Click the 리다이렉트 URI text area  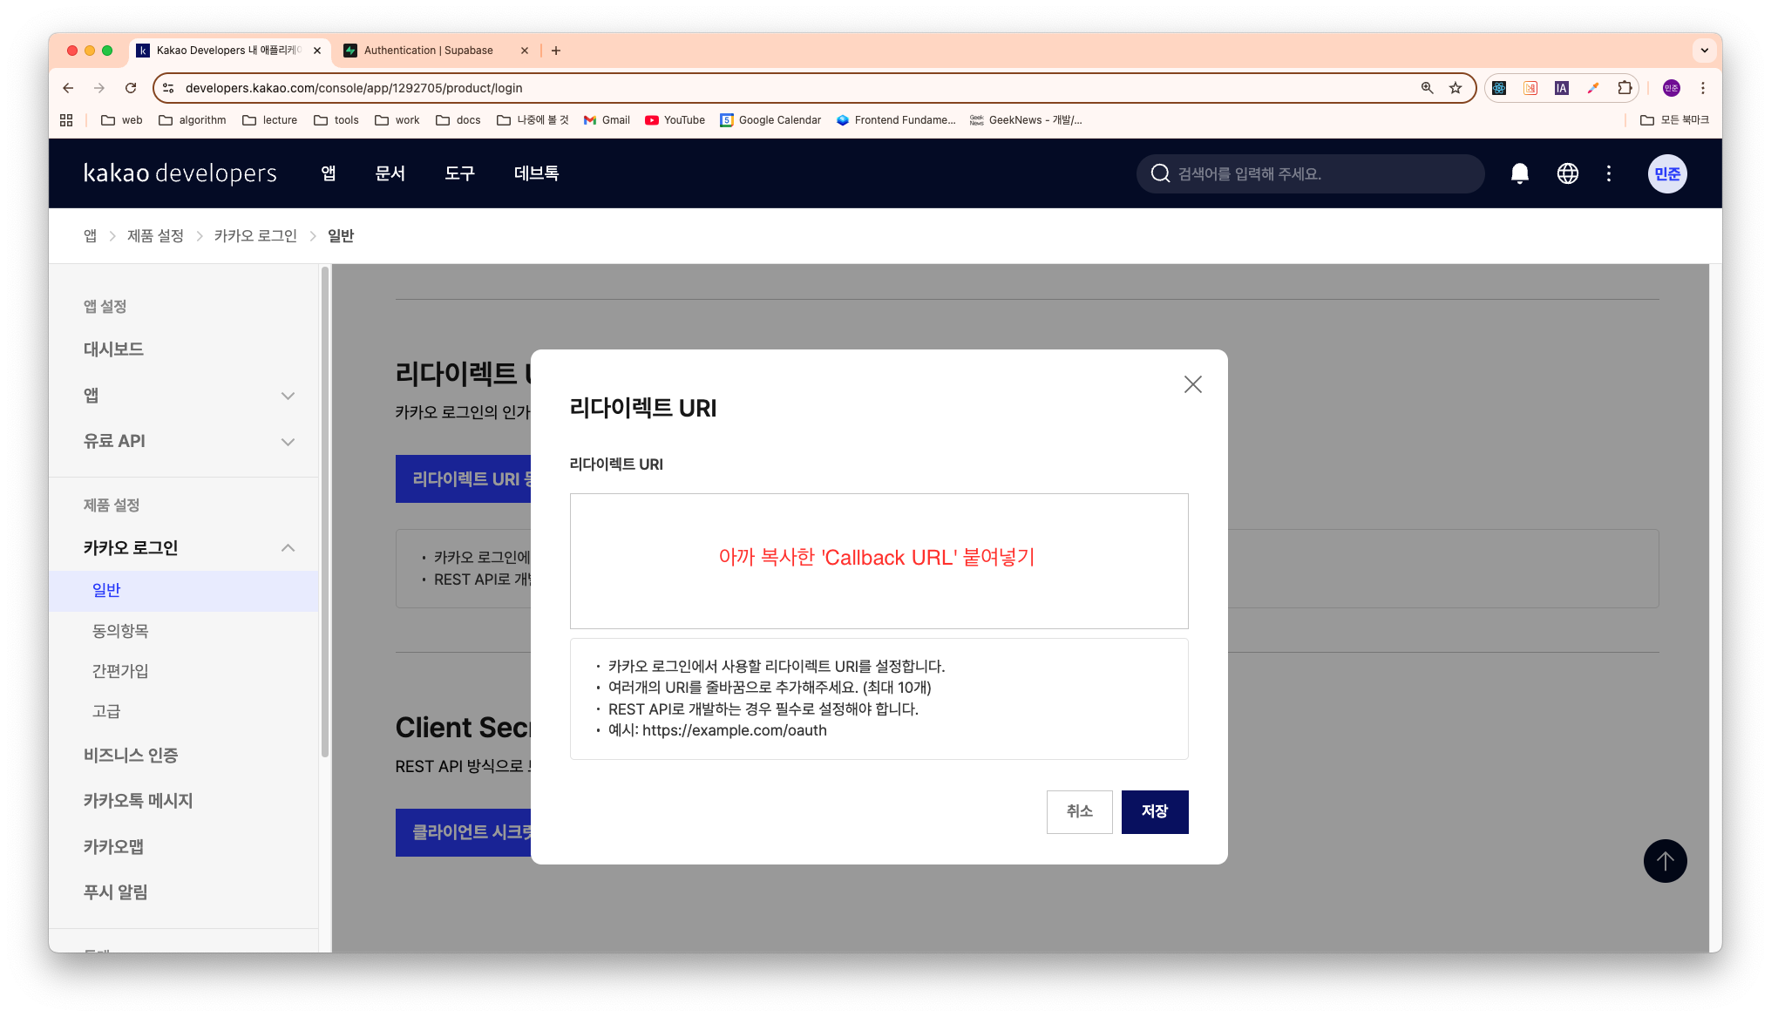[x=879, y=561]
